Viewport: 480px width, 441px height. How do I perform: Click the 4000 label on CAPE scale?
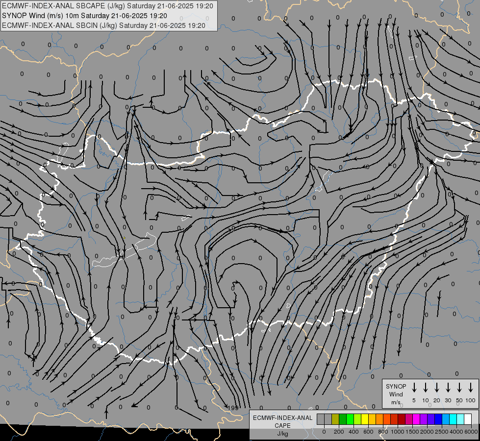point(456,432)
